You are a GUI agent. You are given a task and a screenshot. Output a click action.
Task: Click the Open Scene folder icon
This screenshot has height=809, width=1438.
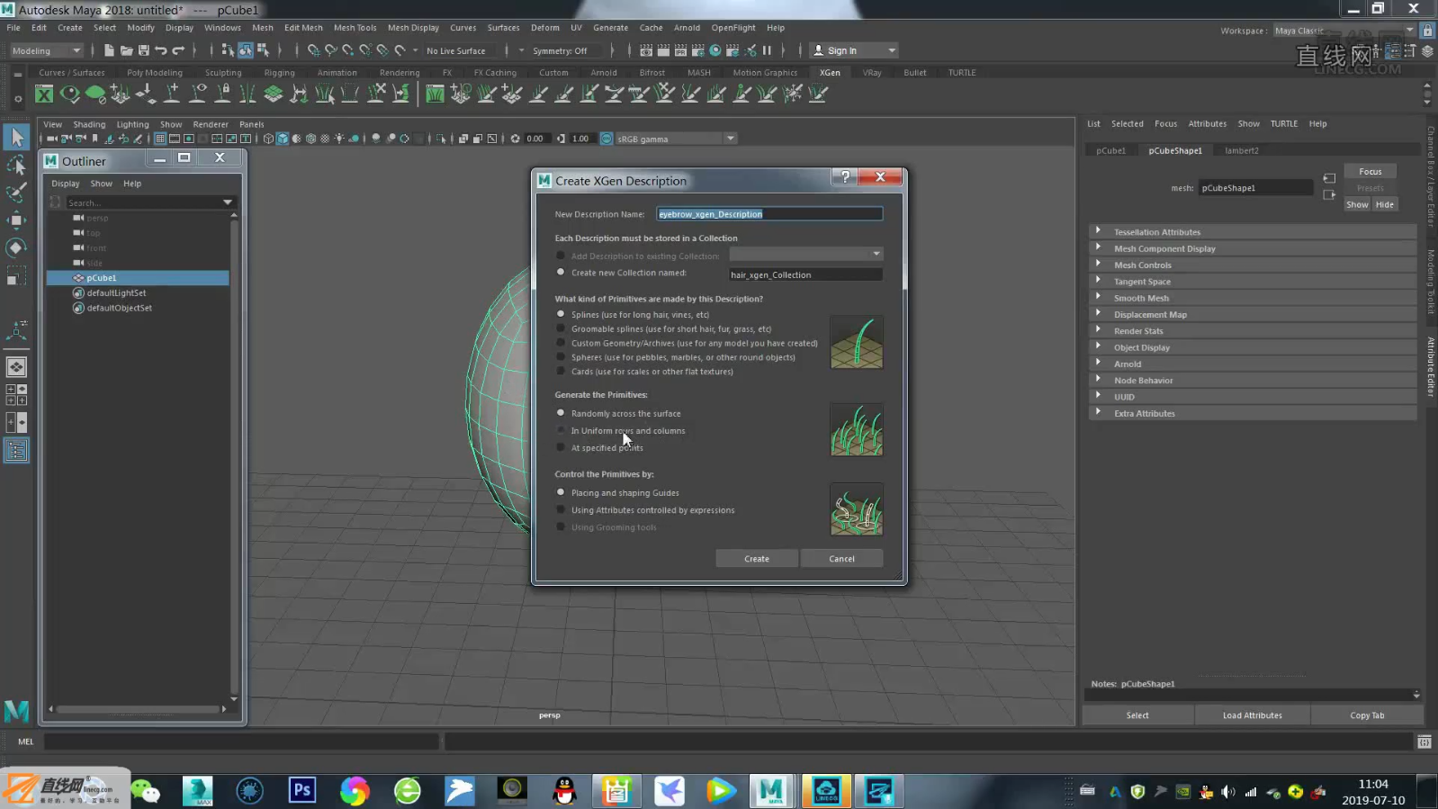pos(126,50)
